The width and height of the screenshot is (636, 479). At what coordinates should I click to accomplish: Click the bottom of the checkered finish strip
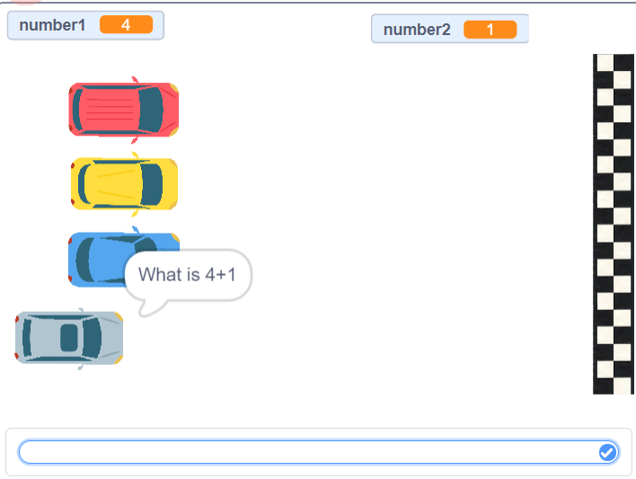coord(614,385)
